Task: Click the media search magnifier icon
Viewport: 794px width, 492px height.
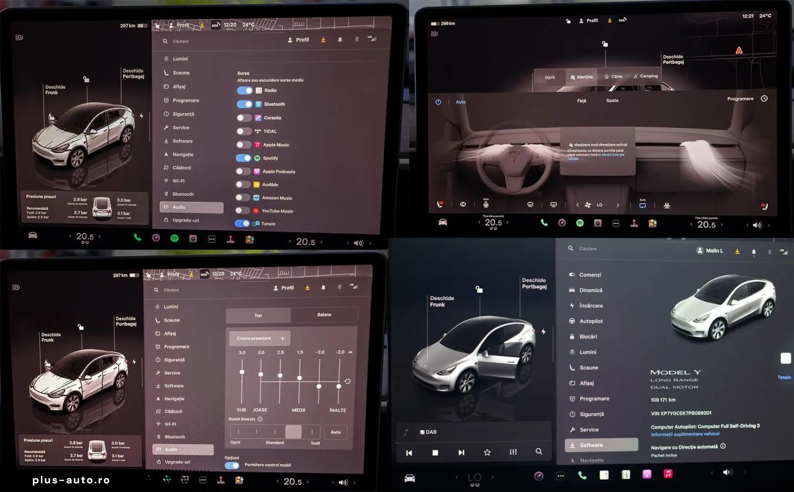Action: pos(539,451)
